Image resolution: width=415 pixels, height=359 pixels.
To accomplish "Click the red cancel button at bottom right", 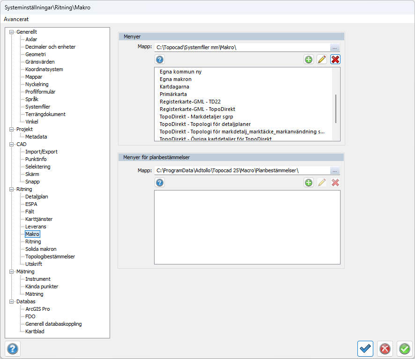I will tap(385, 349).
